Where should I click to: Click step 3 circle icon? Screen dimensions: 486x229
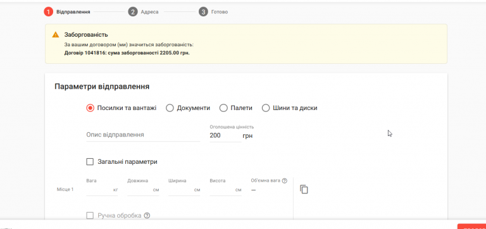[x=203, y=12]
